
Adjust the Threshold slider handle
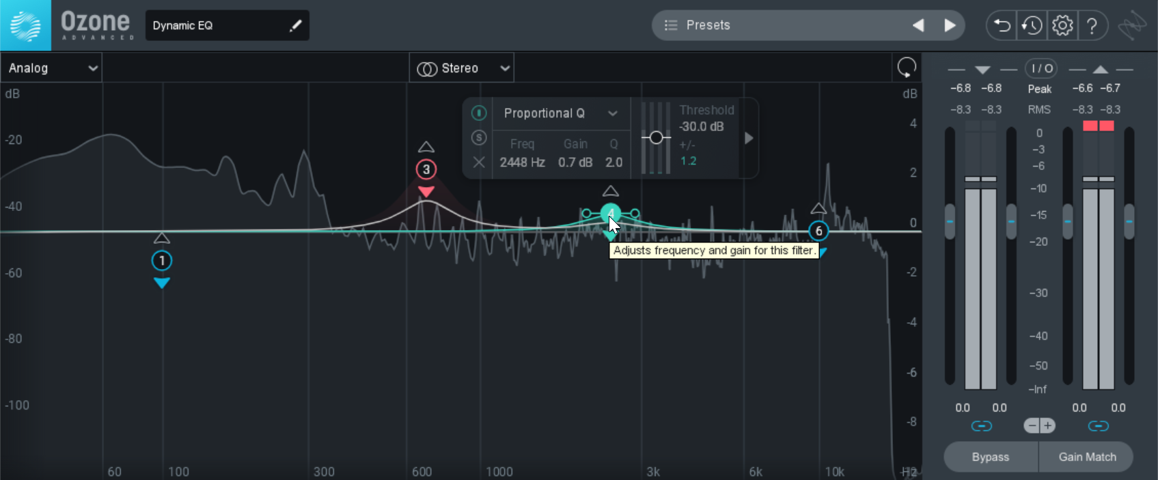657,138
